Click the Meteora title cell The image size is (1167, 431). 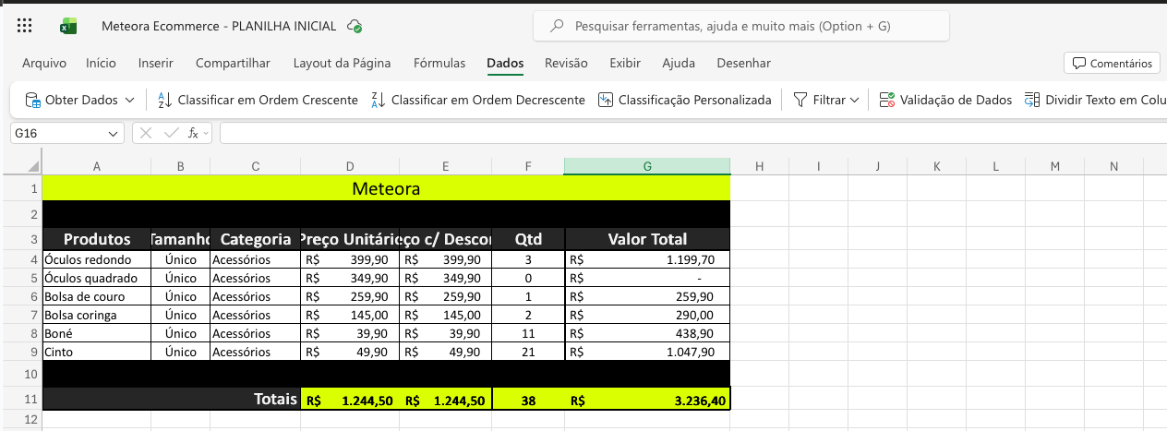[386, 189]
